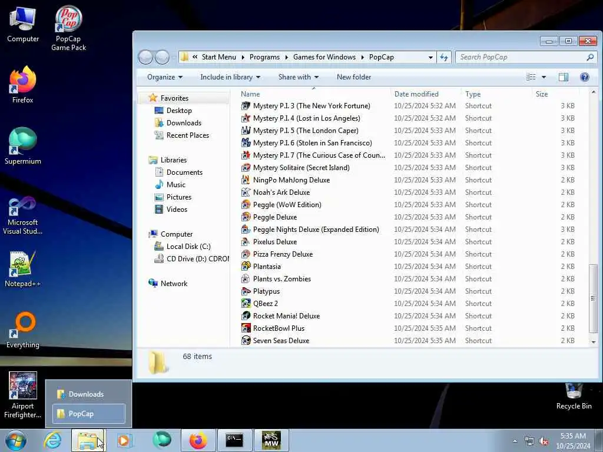Show hidden tray icons arrow

click(515, 441)
